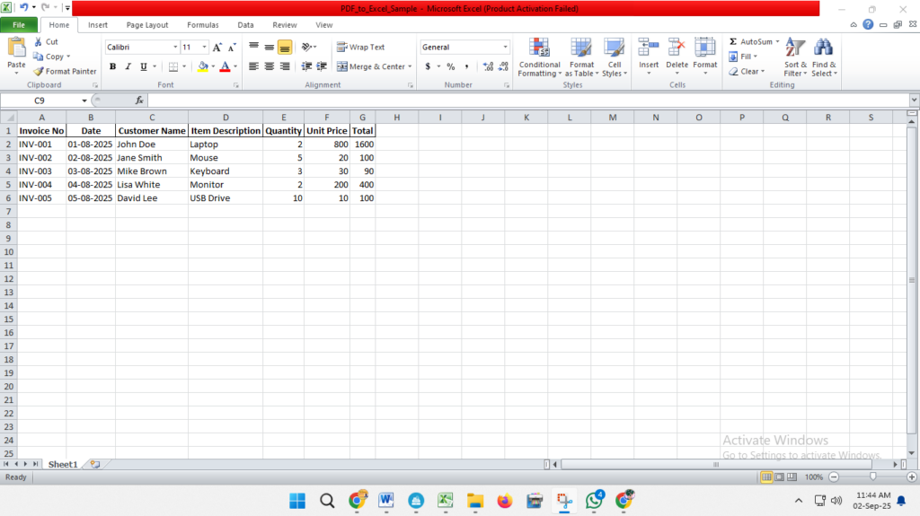
Task: Apply red font color icon
Action: tap(225, 66)
